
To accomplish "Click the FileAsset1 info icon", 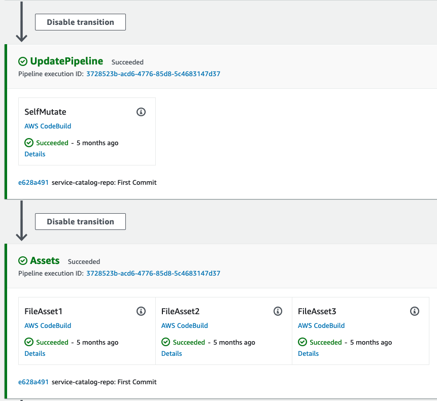I will coord(141,311).
